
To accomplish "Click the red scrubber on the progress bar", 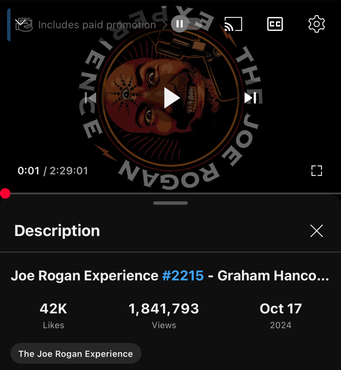I will (5, 193).
